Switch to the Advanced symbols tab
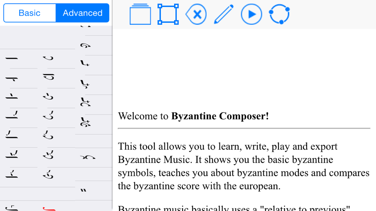The height and width of the screenshot is (211, 376). coord(82,13)
